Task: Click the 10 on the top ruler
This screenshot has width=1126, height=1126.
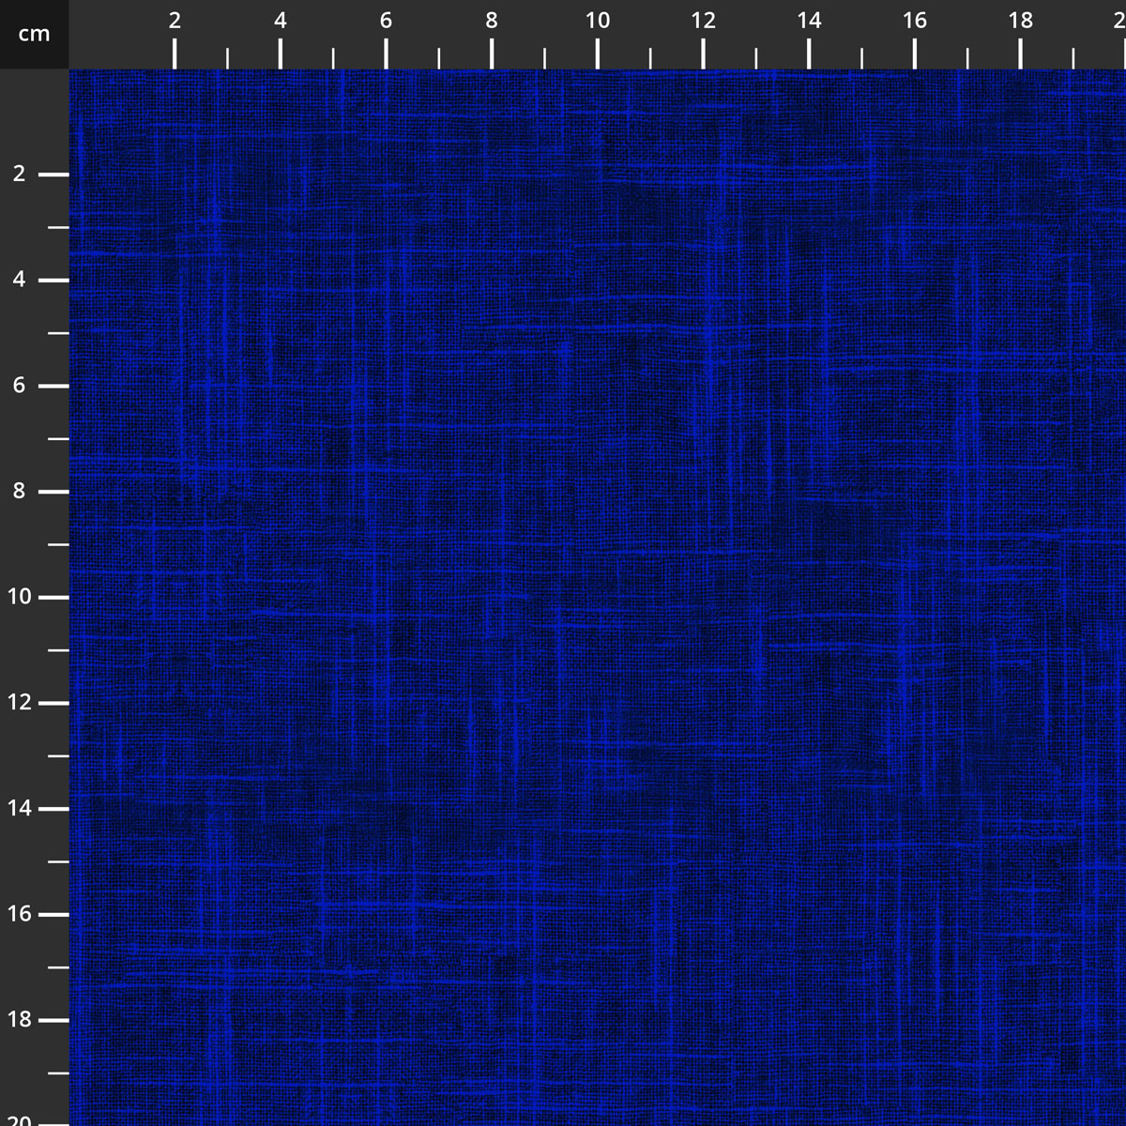Action: pyautogui.click(x=598, y=21)
